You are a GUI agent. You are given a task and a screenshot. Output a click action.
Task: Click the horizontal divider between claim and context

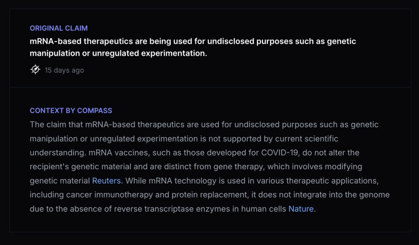pyautogui.click(x=210, y=87)
